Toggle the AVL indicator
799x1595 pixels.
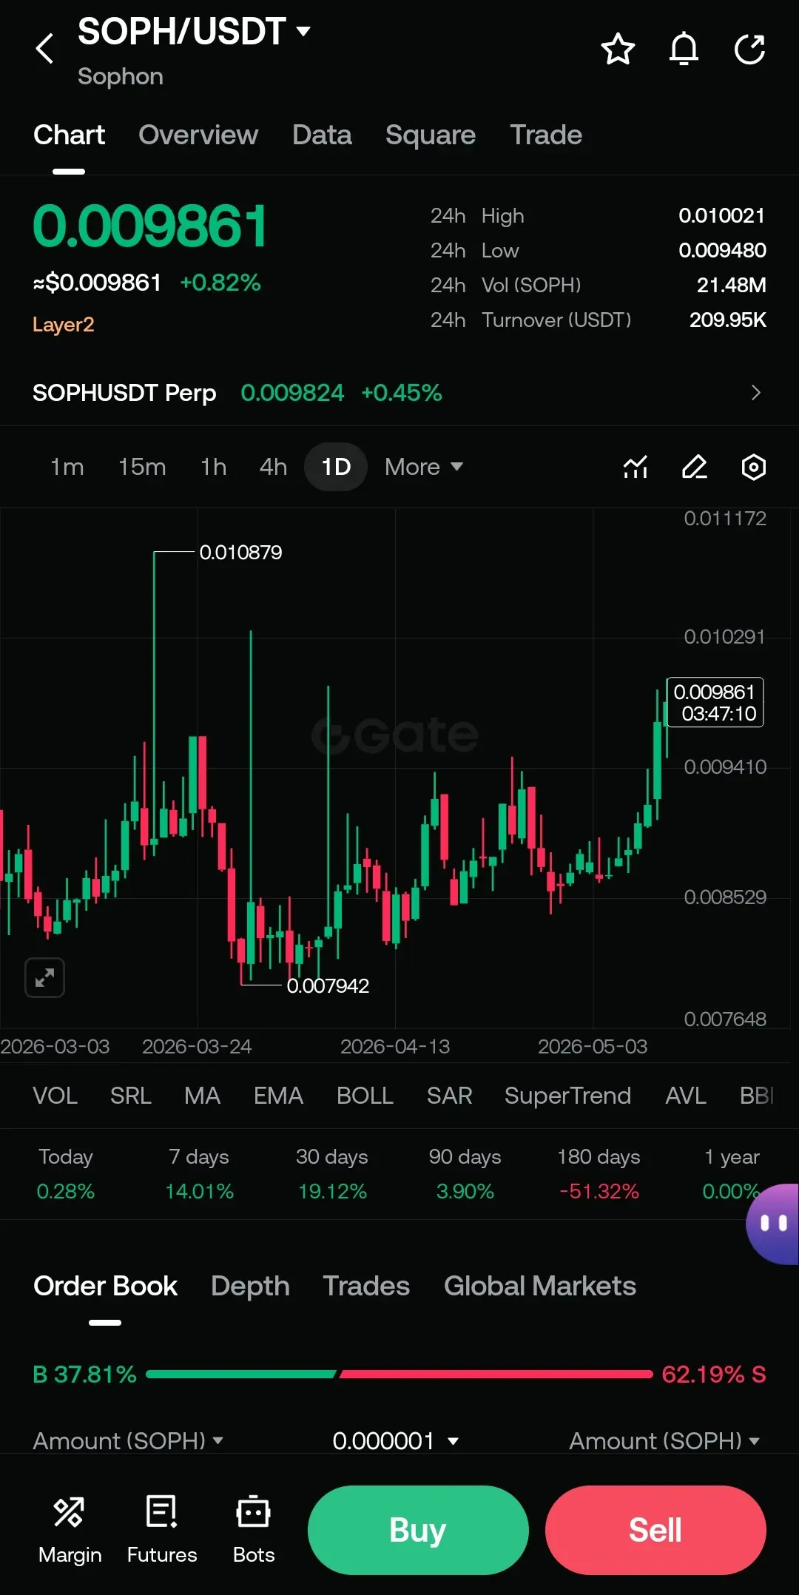pos(686,1096)
